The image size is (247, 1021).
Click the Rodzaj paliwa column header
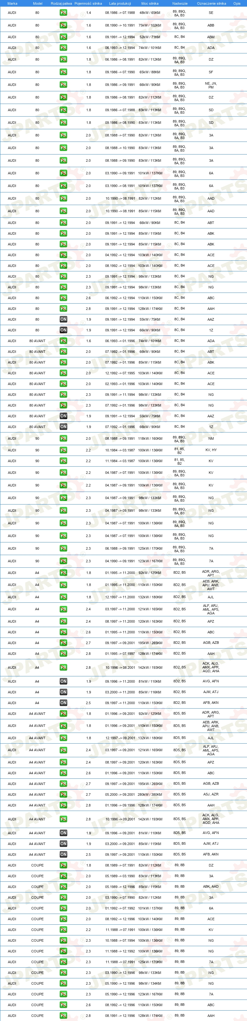(x=62, y=3)
